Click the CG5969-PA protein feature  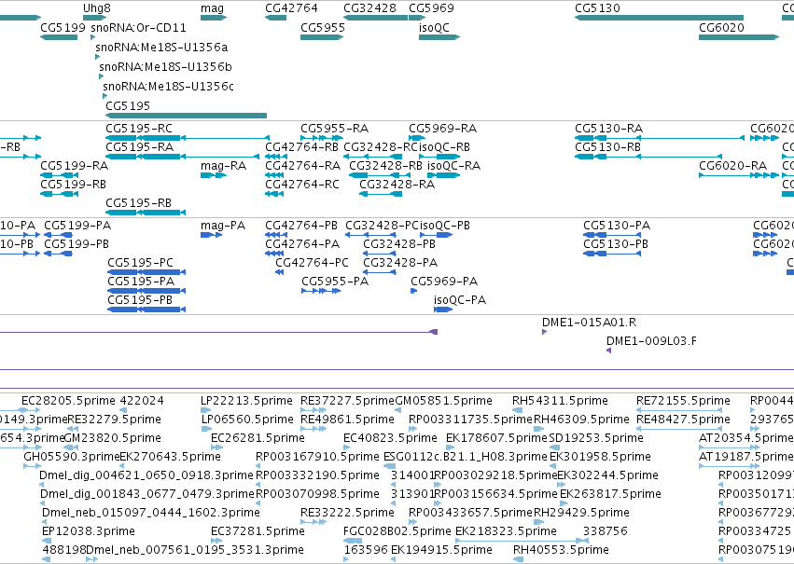[413, 291]
